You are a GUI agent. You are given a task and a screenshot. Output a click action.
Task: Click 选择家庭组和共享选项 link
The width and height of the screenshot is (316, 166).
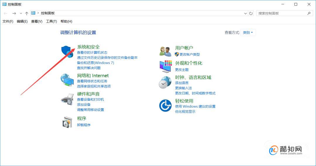[94, 86]
